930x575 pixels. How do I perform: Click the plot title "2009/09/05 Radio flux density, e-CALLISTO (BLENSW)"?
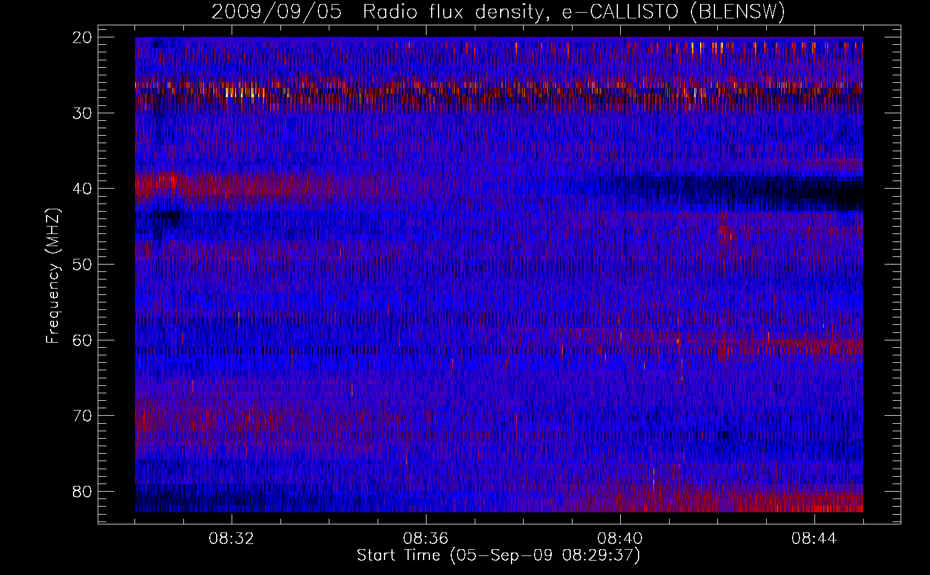click(498, 12)
